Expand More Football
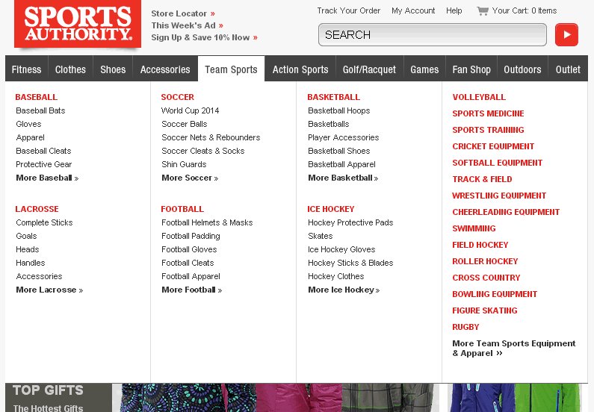594x412 pixels. (x=192, y=290)
